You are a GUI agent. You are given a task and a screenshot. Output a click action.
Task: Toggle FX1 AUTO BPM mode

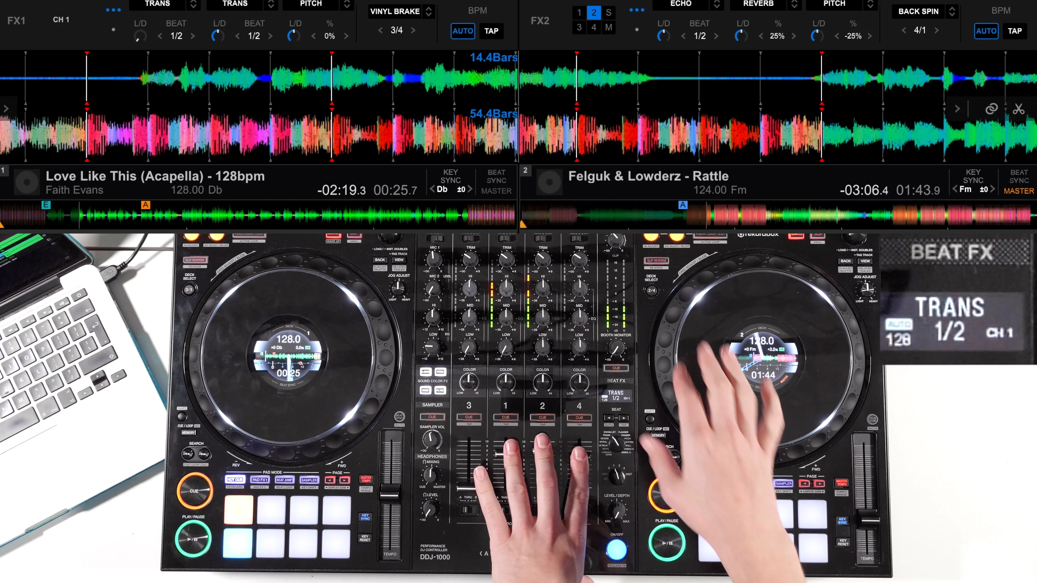pos(463,31)
